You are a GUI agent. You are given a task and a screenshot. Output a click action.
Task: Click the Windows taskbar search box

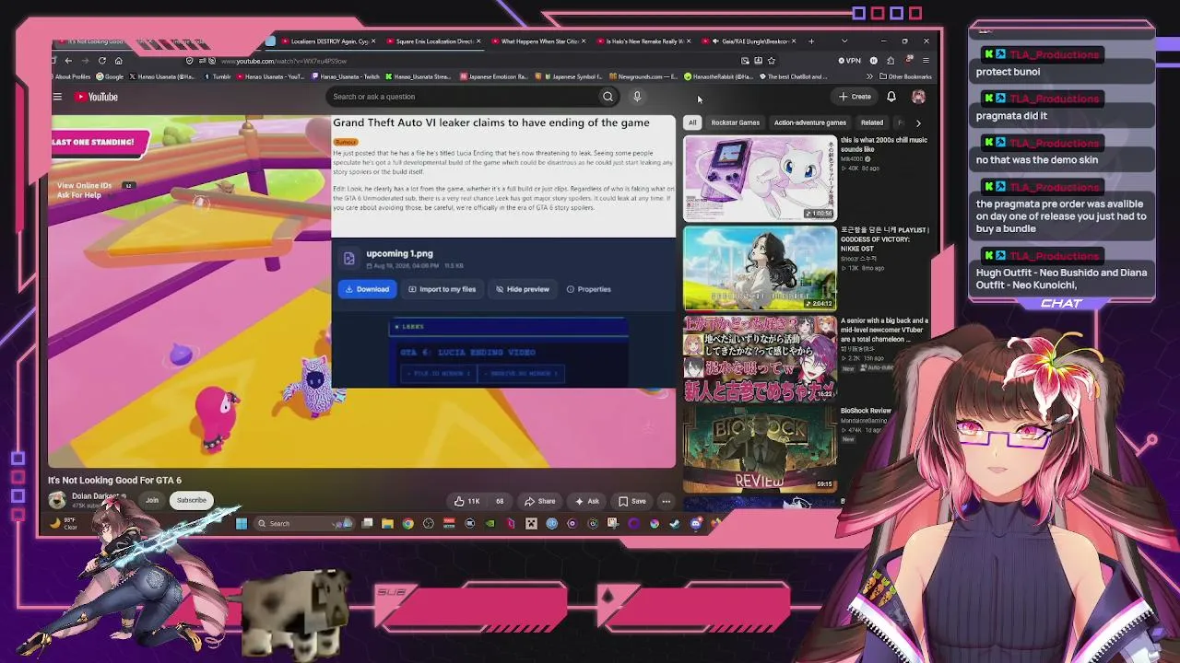tap(303, 524)
